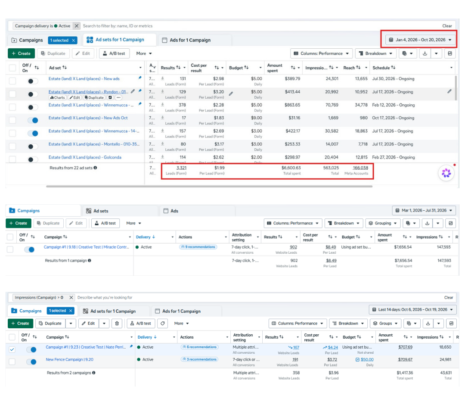Open reports icon menu in middle panel
Viewport: 465px width, 405px height.
(411, 223)
